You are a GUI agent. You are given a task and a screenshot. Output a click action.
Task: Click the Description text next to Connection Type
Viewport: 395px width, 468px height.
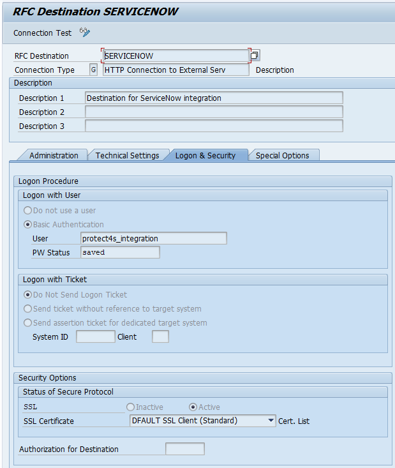coord(275,70)
